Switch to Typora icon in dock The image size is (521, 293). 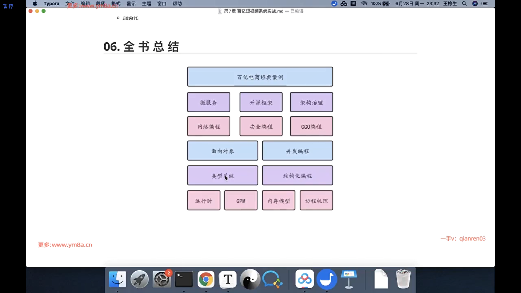pyautogui.click(x=228, y=279)
